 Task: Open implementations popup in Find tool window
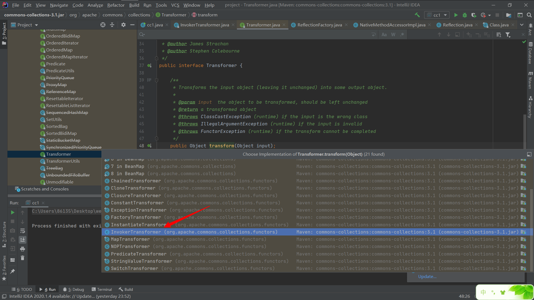pyautogui.click(x=529, y=154)
